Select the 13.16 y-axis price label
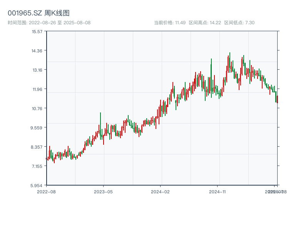308x231 pixels. click(x=37, y=70)
